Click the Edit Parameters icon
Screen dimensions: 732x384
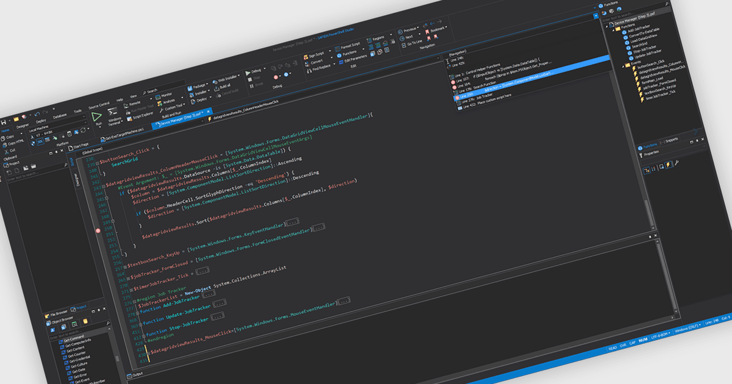pos(341,62)
